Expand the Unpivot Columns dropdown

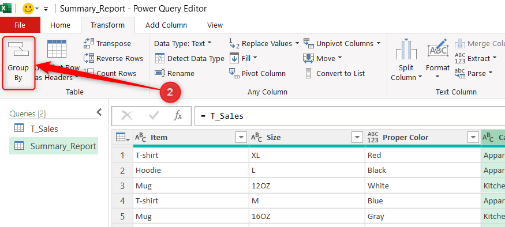coord(378,43)
